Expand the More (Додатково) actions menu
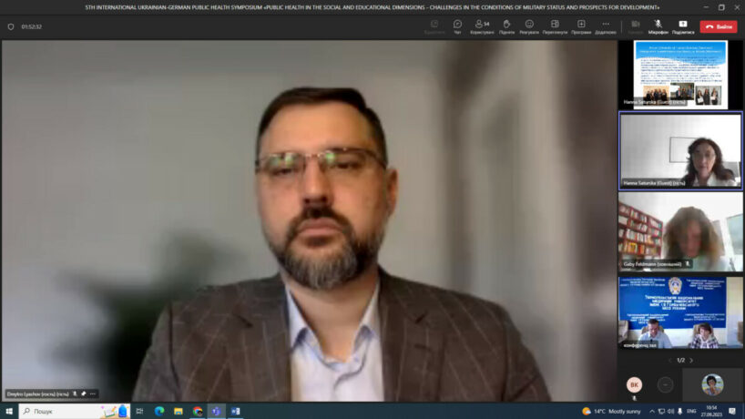 [606, 26]
